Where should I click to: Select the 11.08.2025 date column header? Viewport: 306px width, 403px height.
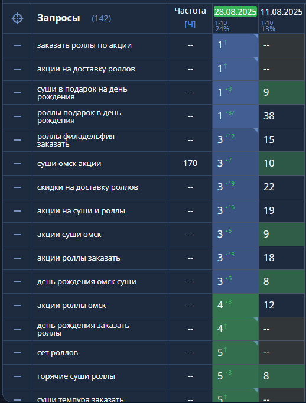[282, 12]
